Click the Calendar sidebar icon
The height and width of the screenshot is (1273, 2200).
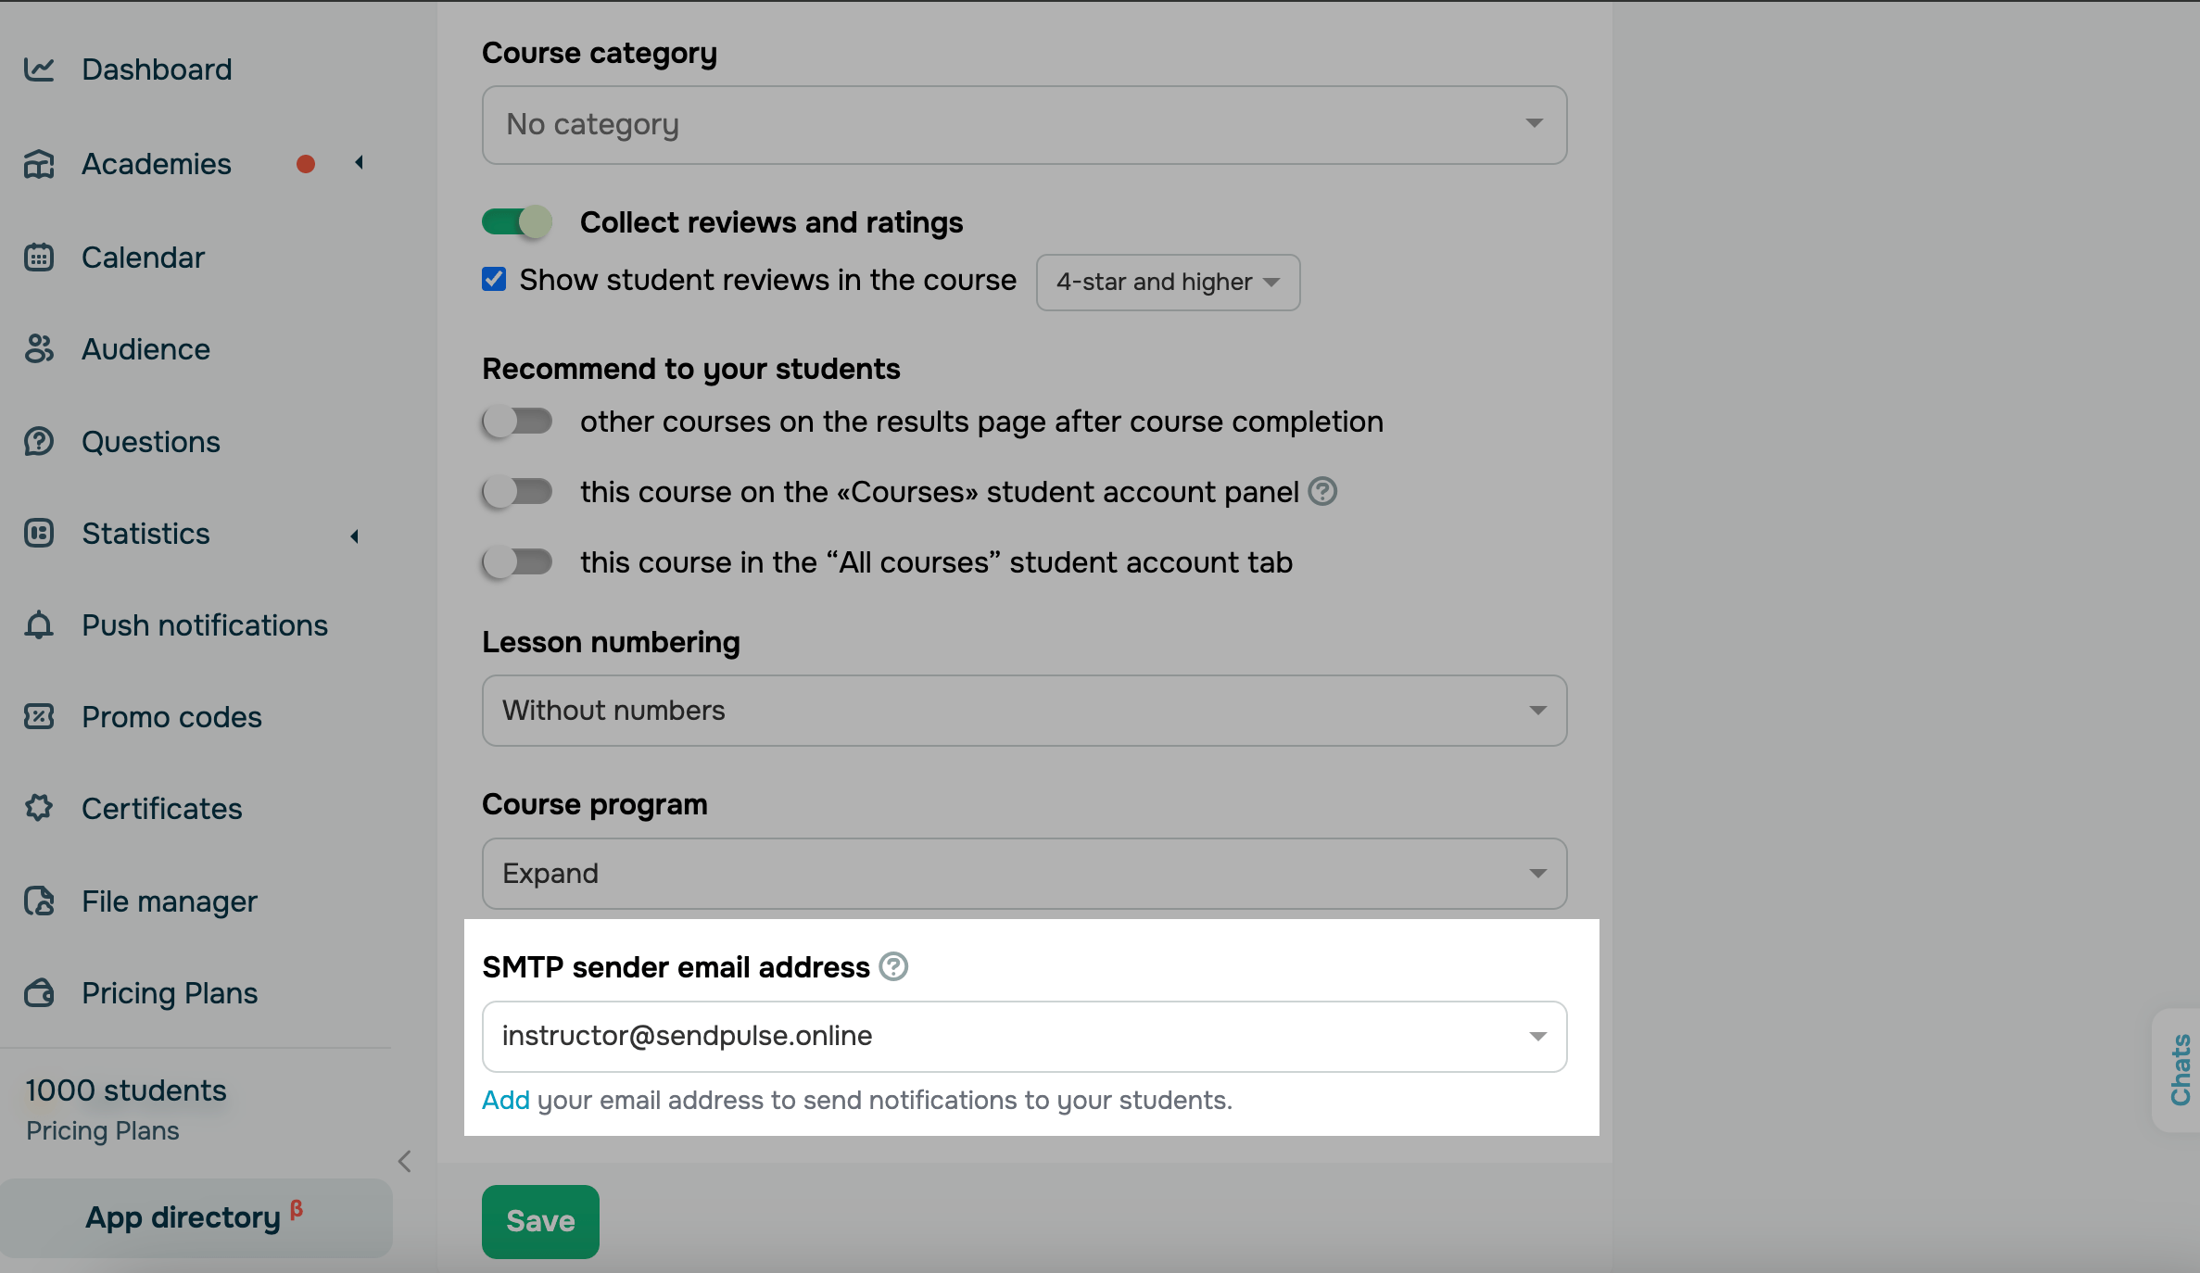(x=39, y=258)
